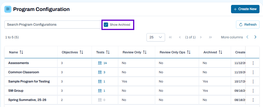Click the "1 to 5 (5)" record count text
This screenshot has height=107, width=263.
[12, 37]
